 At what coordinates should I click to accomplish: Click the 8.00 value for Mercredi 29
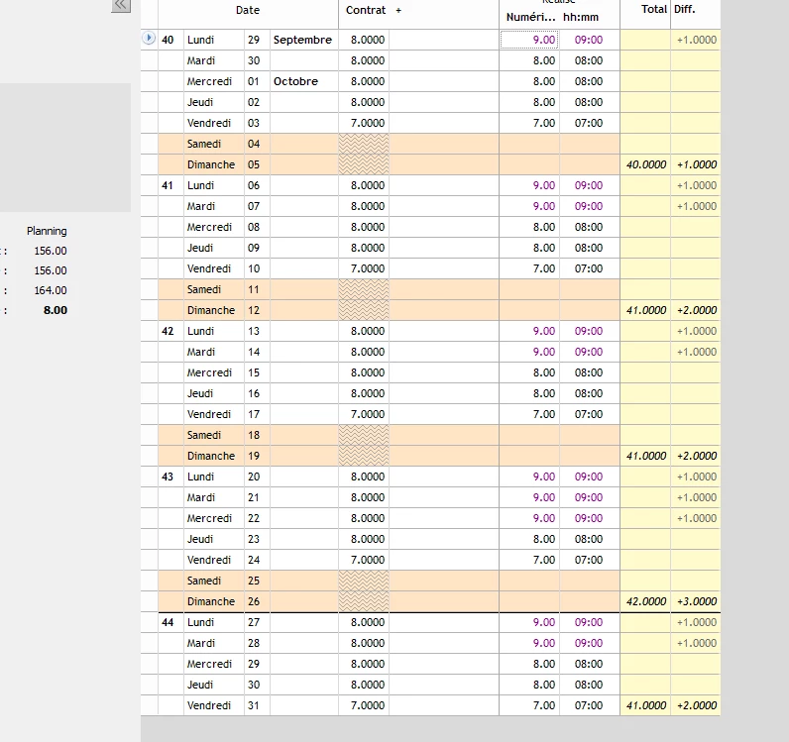click(x=544, y=664)
